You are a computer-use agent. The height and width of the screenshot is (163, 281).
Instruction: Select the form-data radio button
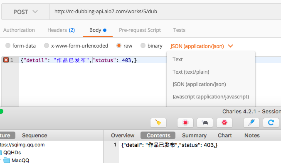tap(8, 46)
